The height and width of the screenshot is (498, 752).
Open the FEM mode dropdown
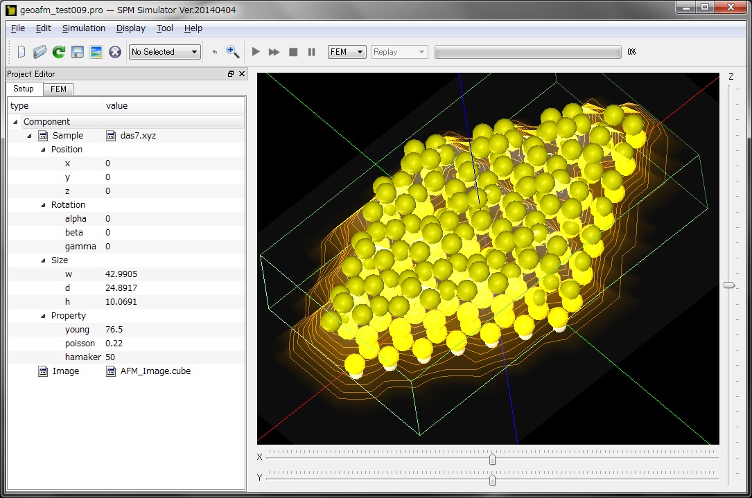(x=347, y=52)
